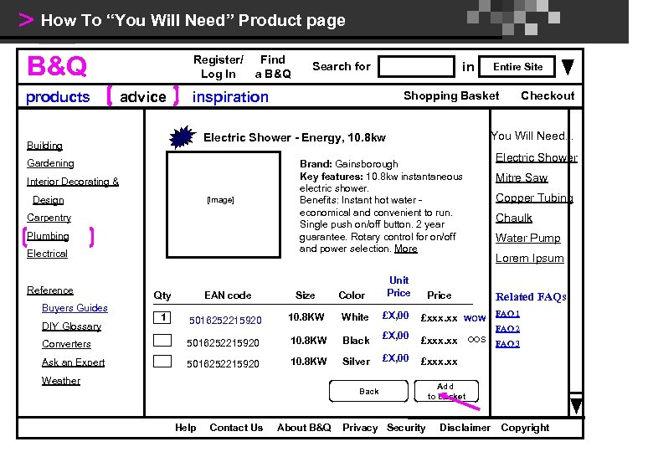Screen dimensions: 653x452
Task: Select the Entire Site search scope box
Action: [x=517, y=67]
